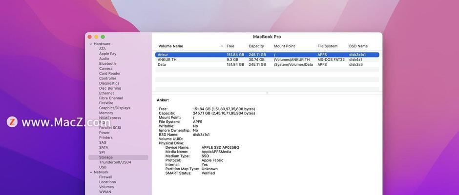Open Memory information
459x195 pixels.
coord(106,113)
